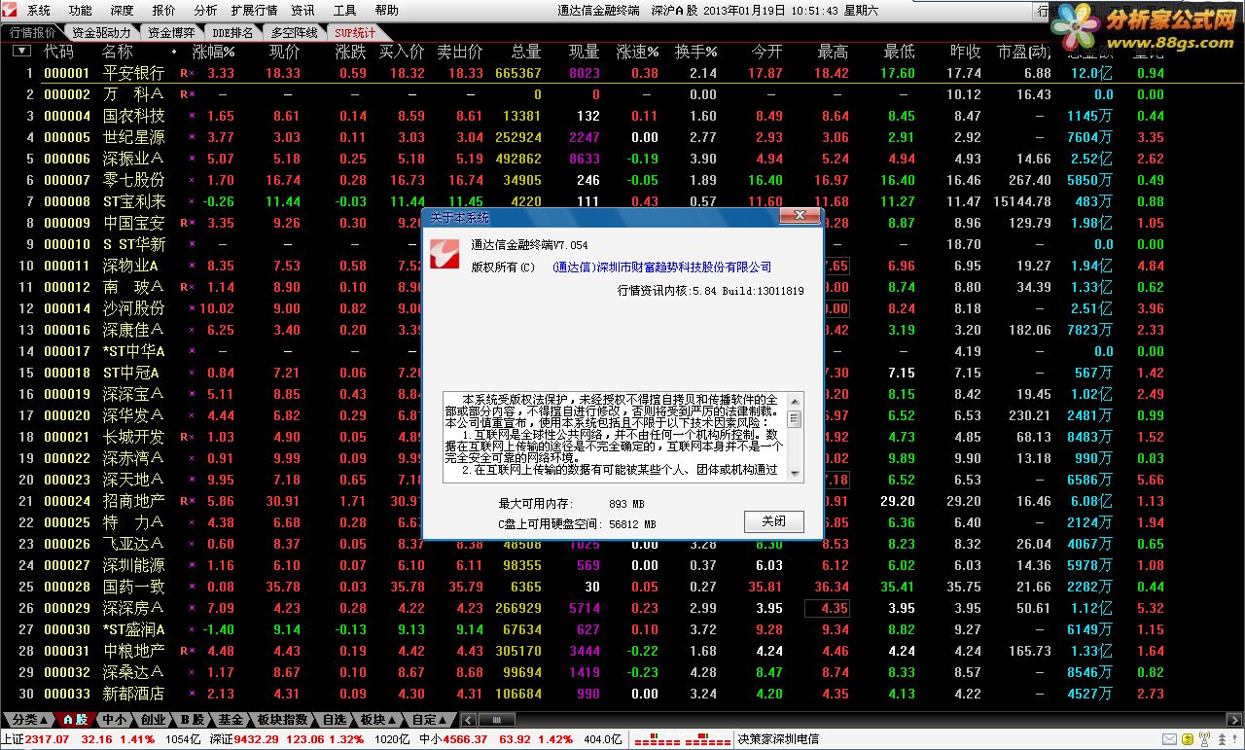Open the 资讯 menu

[x=302, y=11]
